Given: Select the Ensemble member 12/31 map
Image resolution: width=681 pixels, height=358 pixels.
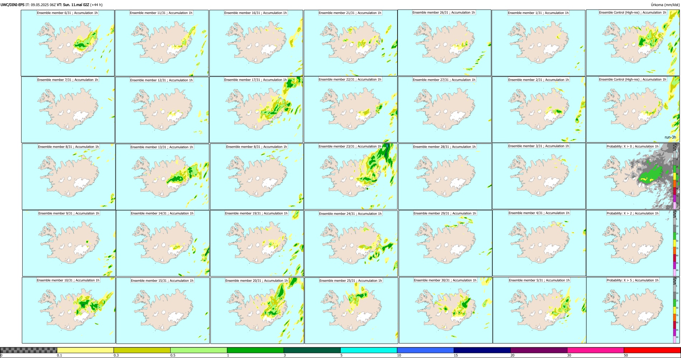Looking at the screenshot, I should (x=162, y=110).
